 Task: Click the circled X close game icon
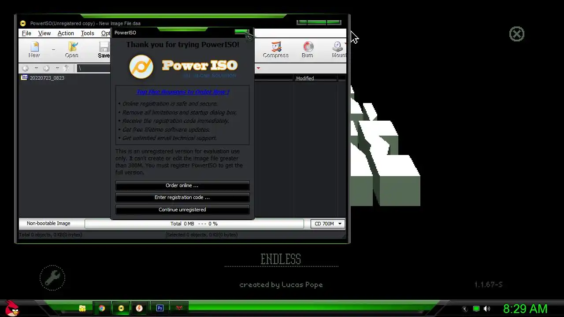pos(517,34)
